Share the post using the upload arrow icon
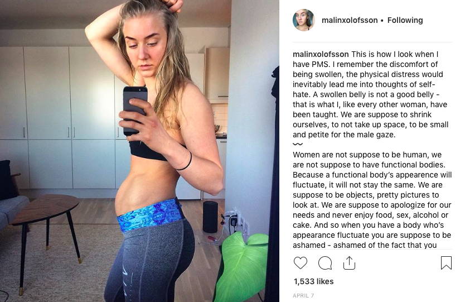Screen dimensions: 465x302 pos(349,263)
